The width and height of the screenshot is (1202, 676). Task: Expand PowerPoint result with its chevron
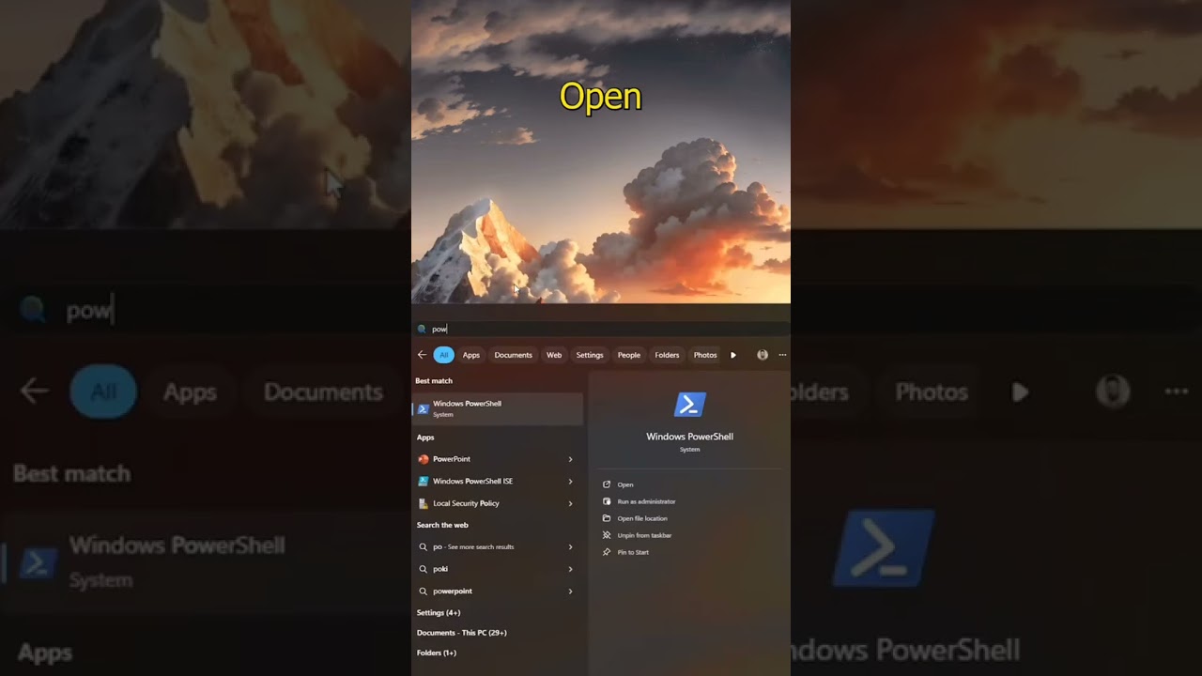570,459
